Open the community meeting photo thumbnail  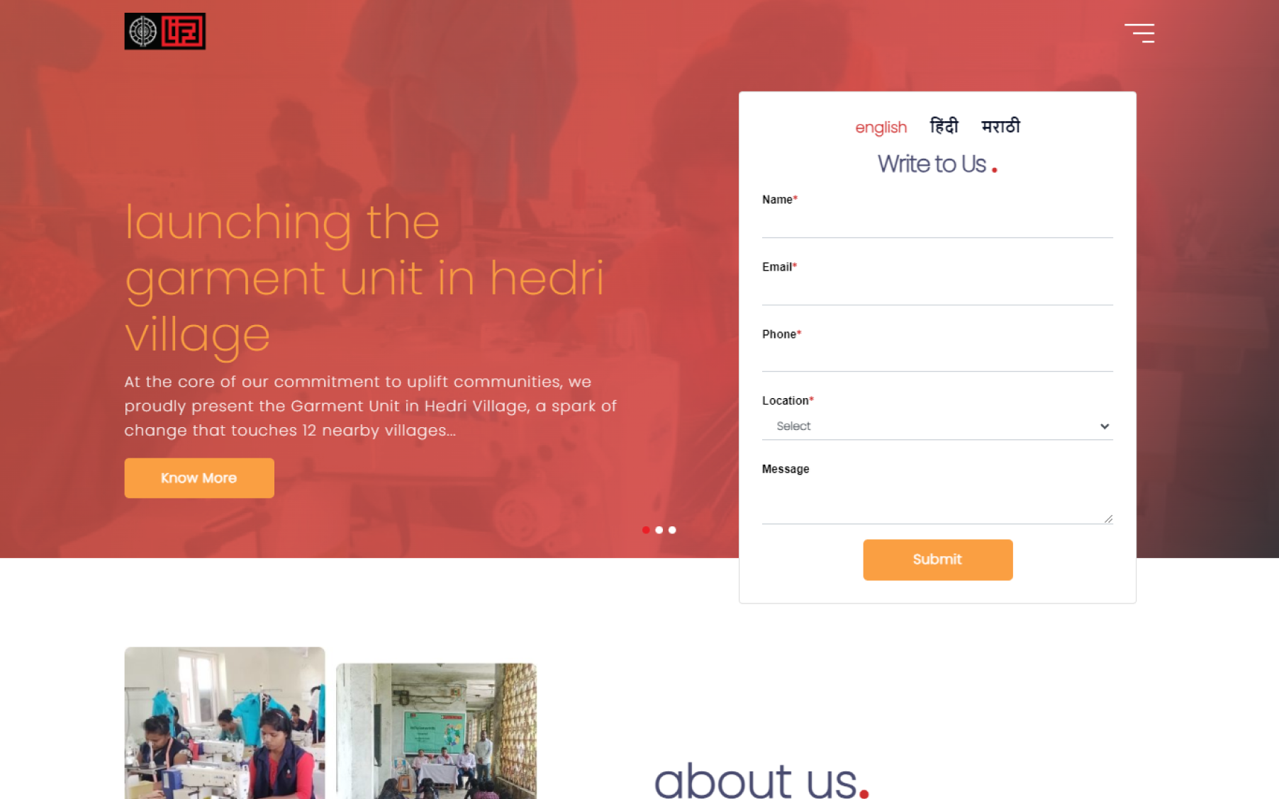click(x=436, y=731)
